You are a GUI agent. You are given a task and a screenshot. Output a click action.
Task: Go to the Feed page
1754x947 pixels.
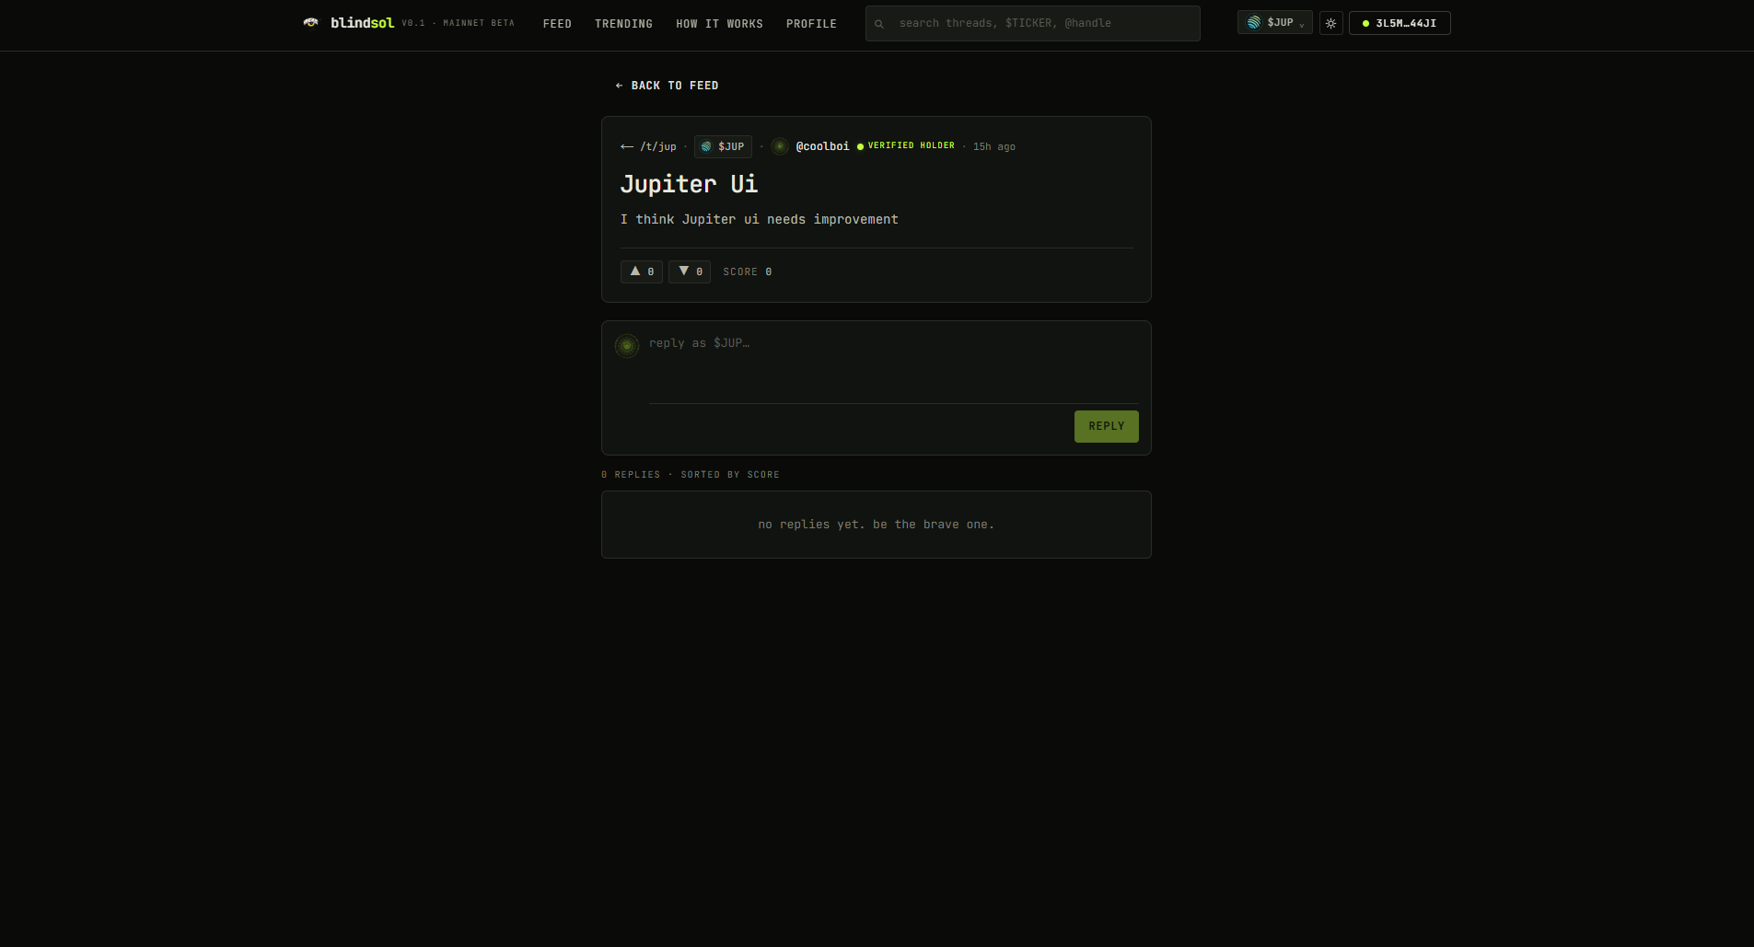[557, 24]
